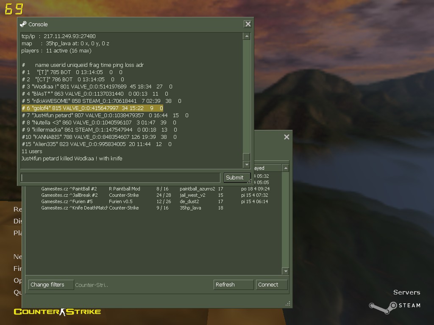434x325 pixels.
Task: Click the server list scroll up arrow
Action: [x=286, y=168]
